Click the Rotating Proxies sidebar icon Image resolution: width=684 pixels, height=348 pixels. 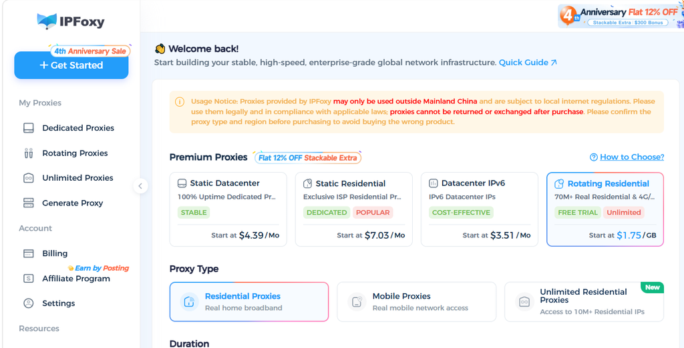(28, 153)
